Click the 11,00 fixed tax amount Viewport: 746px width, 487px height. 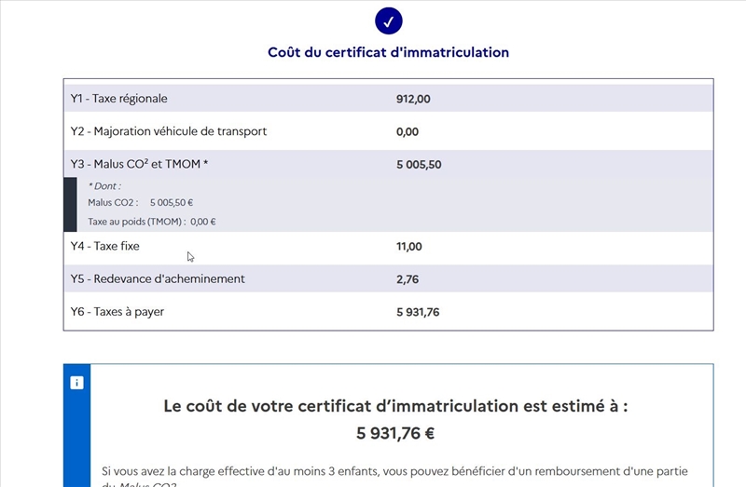(x=409, y=247)
